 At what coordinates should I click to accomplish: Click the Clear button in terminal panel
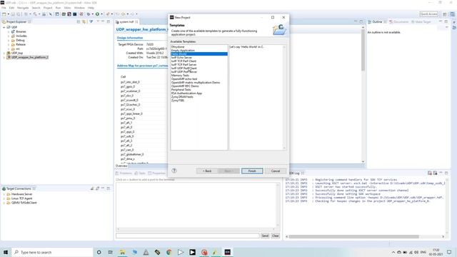276,236
